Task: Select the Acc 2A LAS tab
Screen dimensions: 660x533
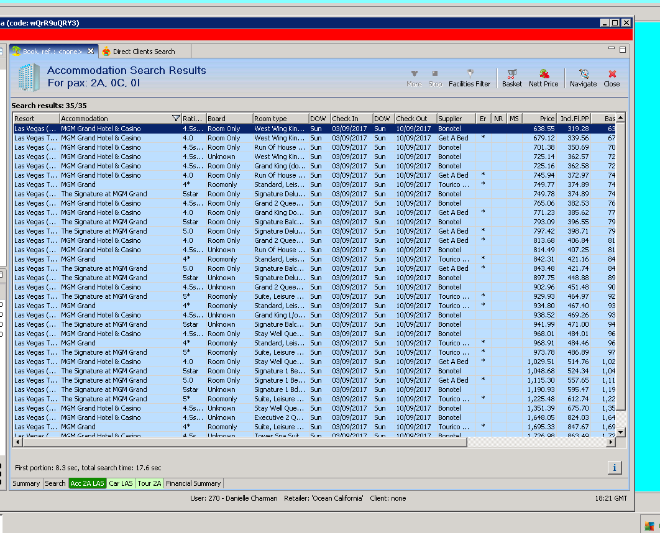Action: [x=87, y=483]
